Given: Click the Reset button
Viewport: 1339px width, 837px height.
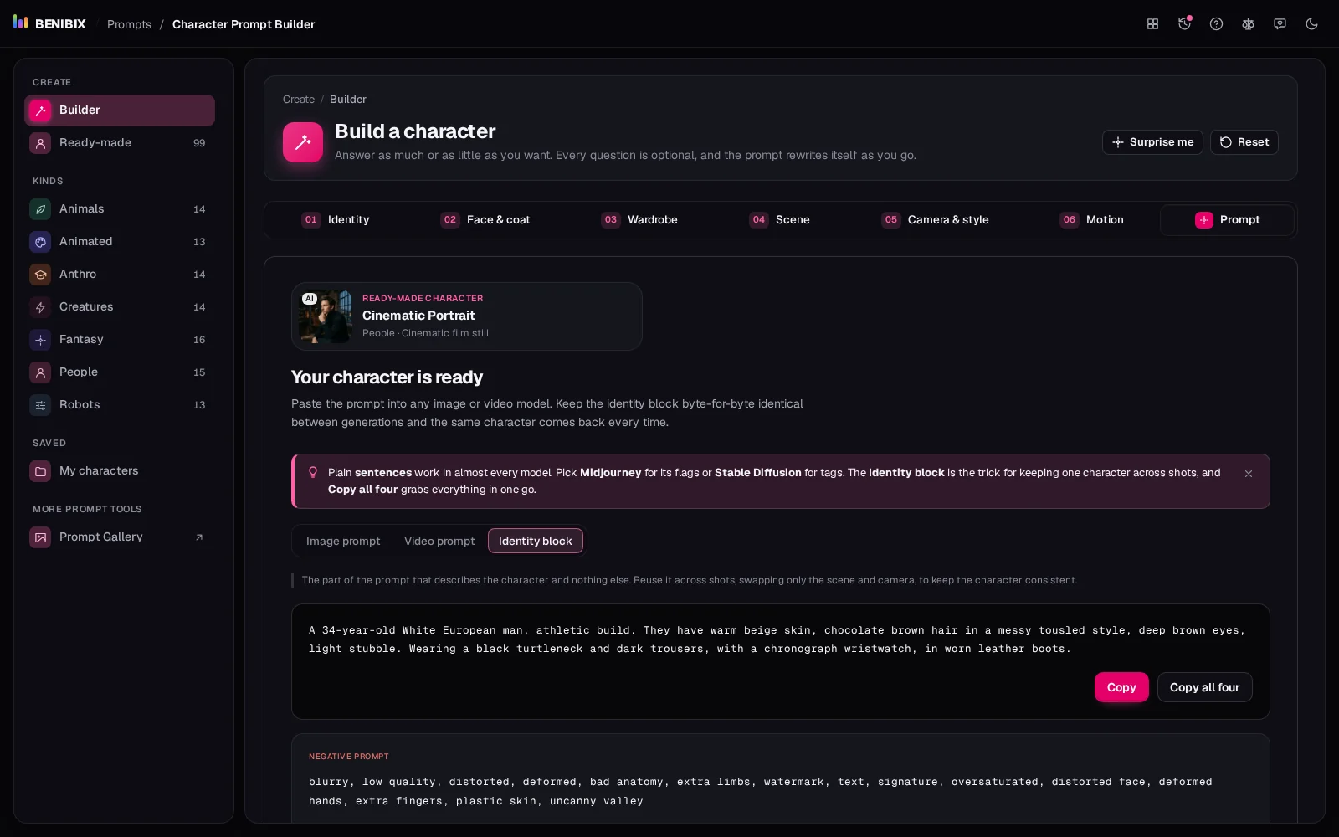Looking at the screenshot, I should pos(1244,142).
